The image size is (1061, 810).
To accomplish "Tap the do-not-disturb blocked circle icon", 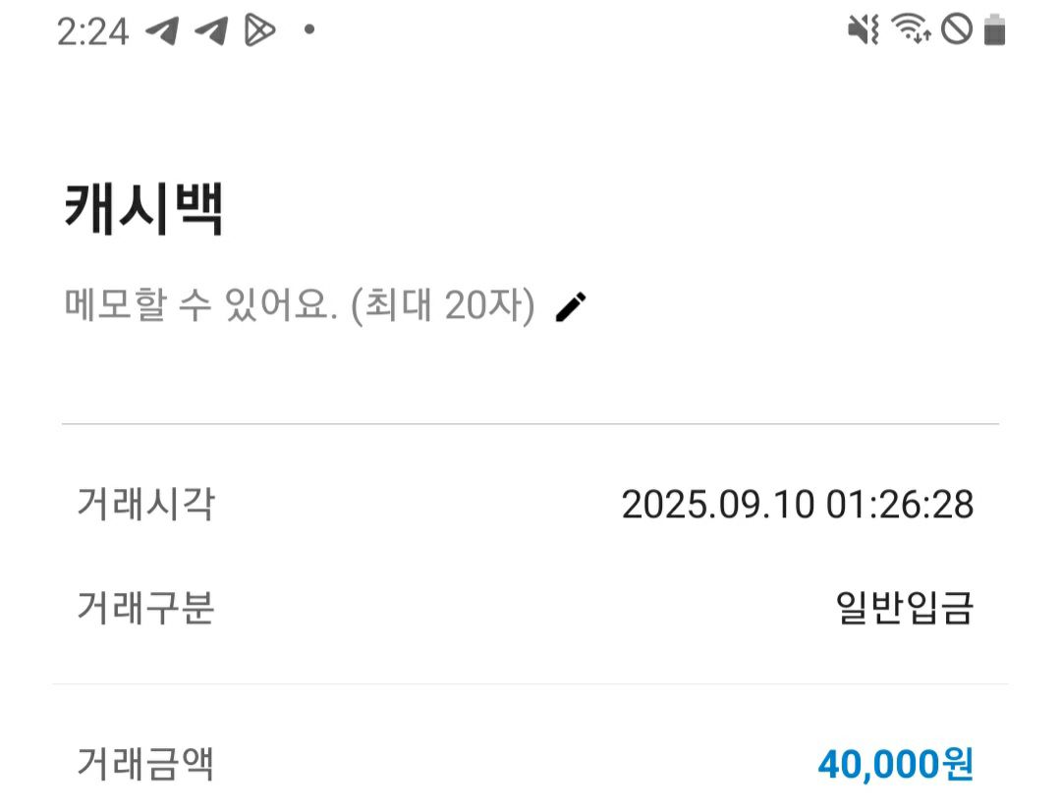I will point(957,29).
